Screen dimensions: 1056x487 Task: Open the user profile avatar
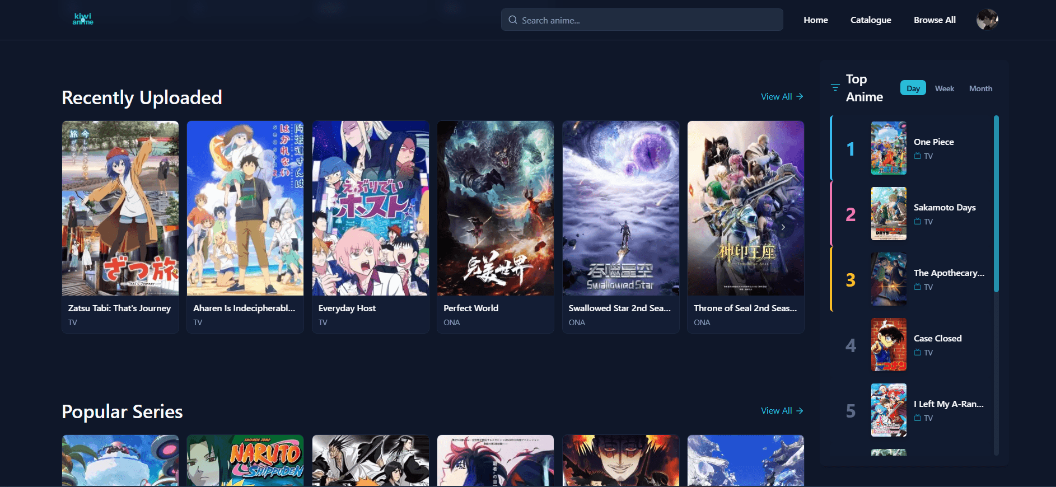coord(987,20)
